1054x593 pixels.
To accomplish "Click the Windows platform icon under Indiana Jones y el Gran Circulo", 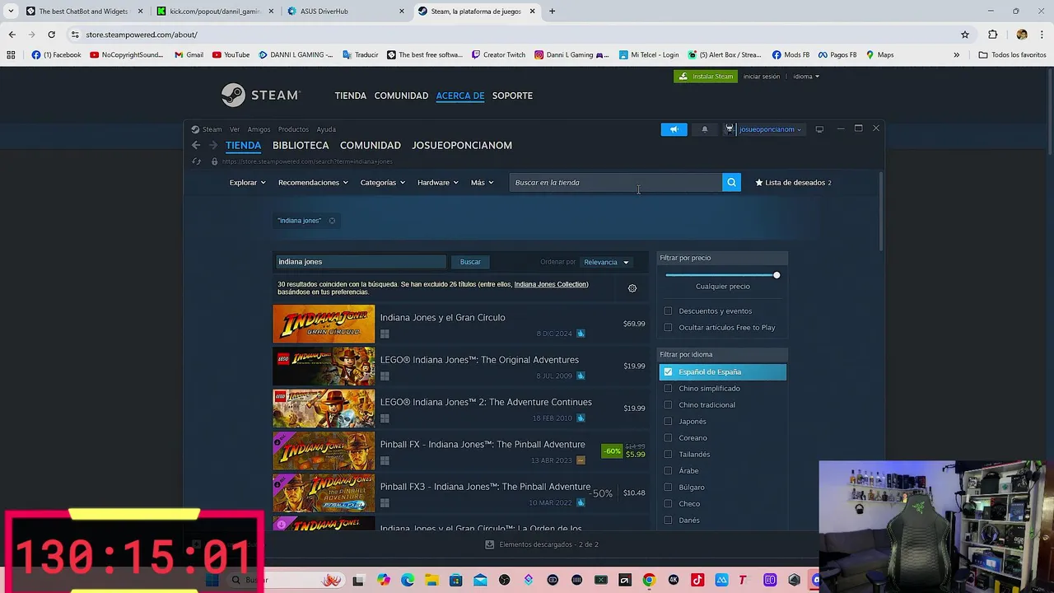I will click(x=385, y=334).
